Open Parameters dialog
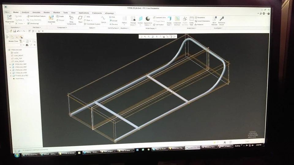 (200, 17)
